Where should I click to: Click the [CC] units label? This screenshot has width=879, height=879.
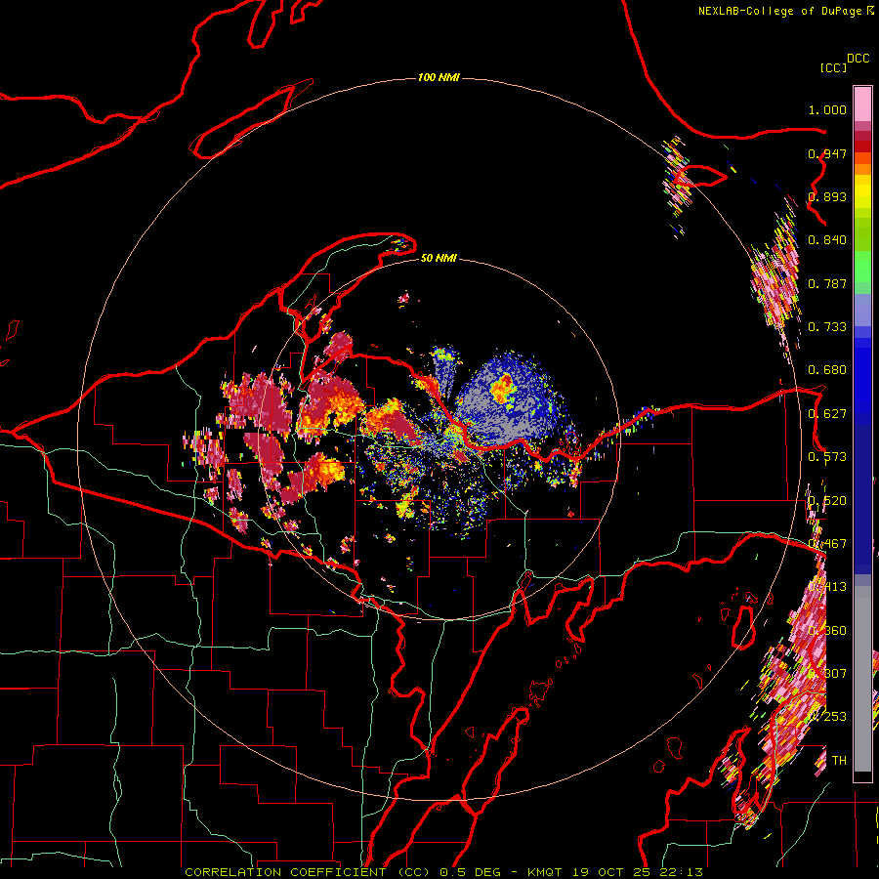coord(833,67)
